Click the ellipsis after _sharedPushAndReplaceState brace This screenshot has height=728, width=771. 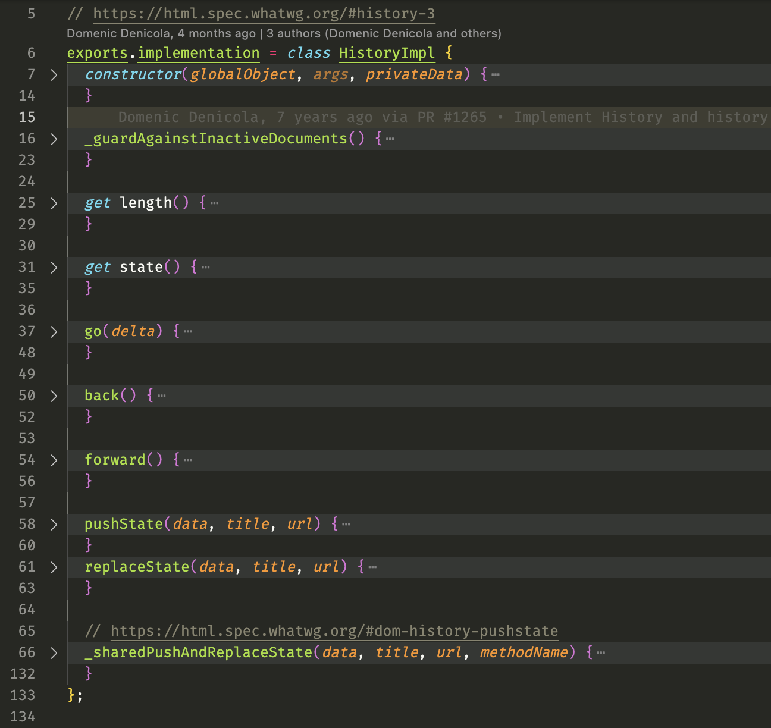pyautogui.click(x=601, y=652)
